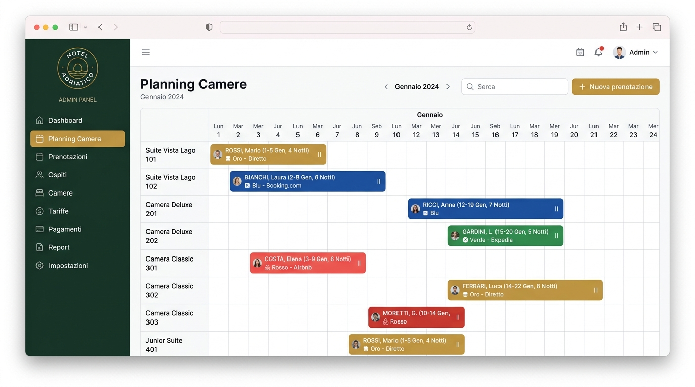The height and width of the screenshot is (387, 695).
Task: Click browser back arrow
Action: point(101,27)
